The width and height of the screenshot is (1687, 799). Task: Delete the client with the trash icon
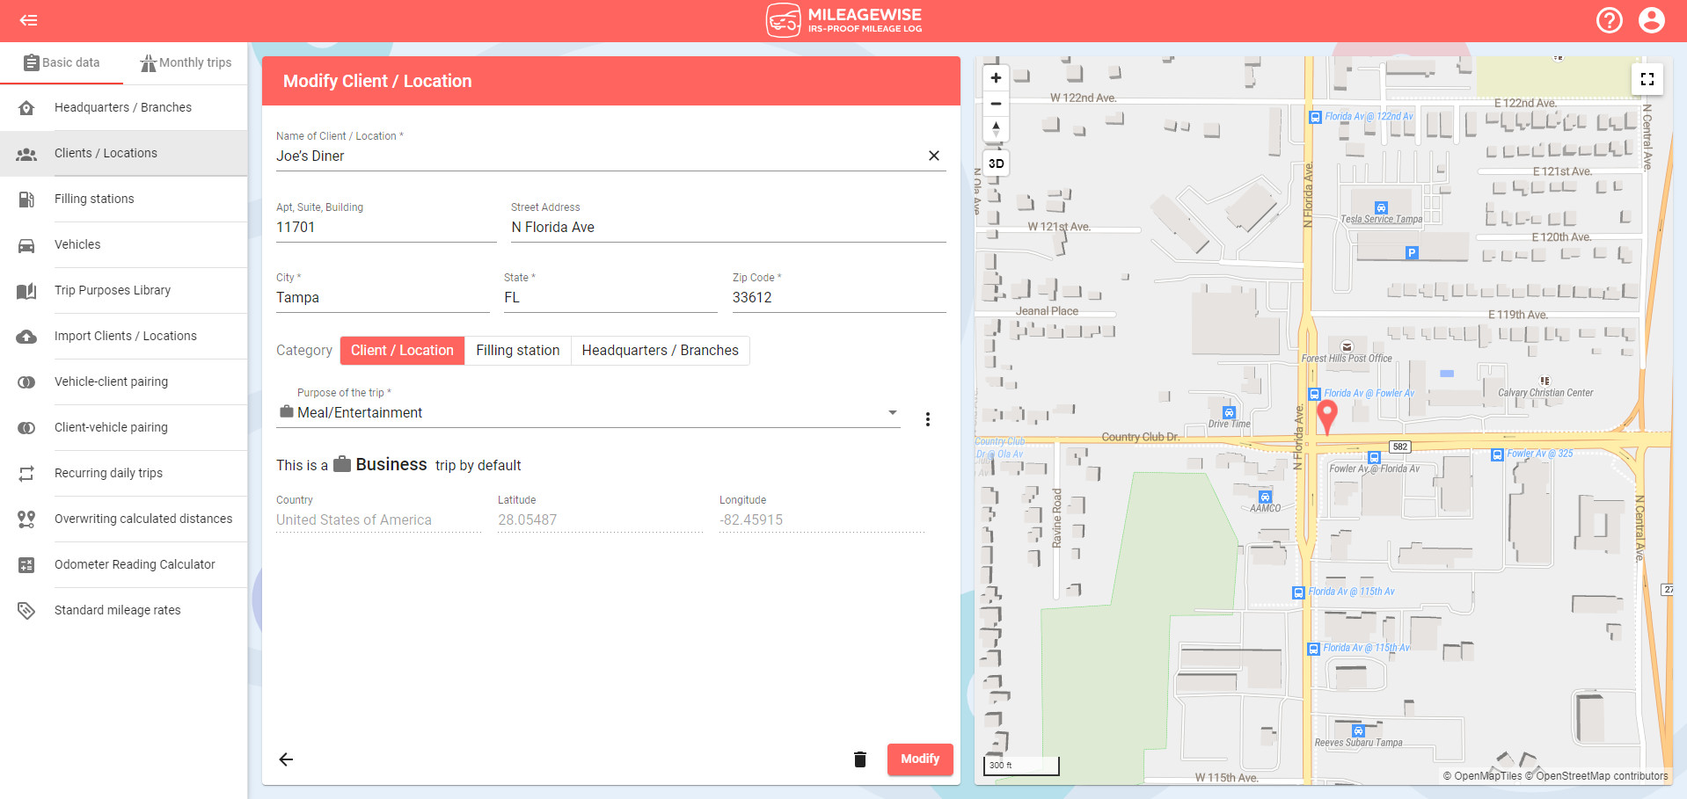pos(860,759)
